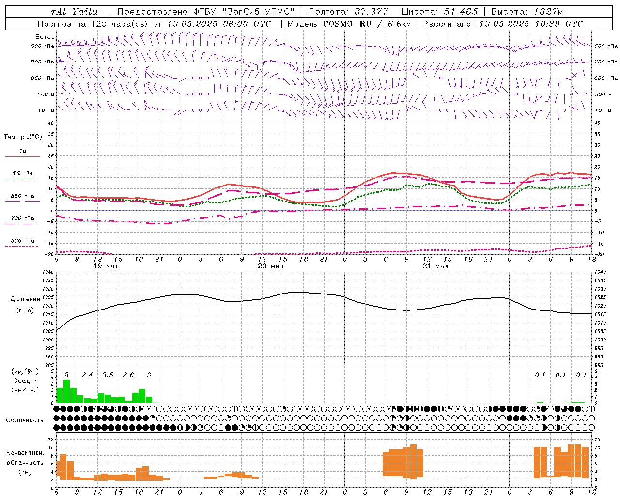Click the 3-hour precipitation total "3.5"
This screenshot has width=620, height=496.
click(x=108, y=375)
